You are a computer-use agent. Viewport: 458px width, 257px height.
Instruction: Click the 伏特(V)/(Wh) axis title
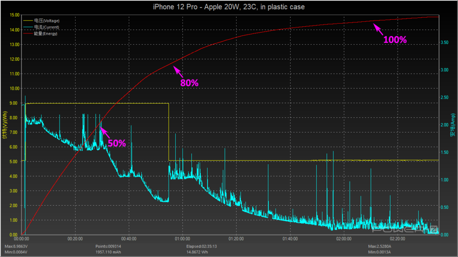pos(4,125)
